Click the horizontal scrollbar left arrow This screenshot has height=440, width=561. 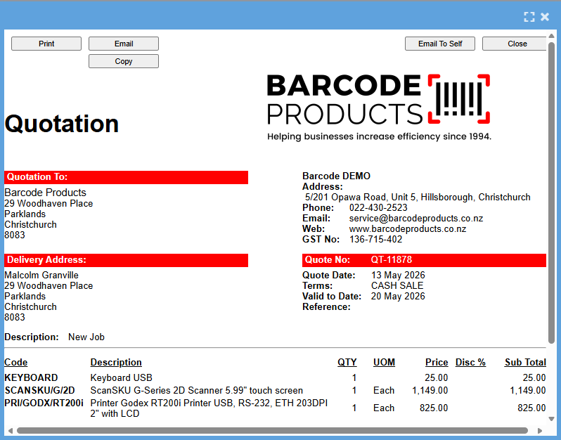[x=11, y=431]
